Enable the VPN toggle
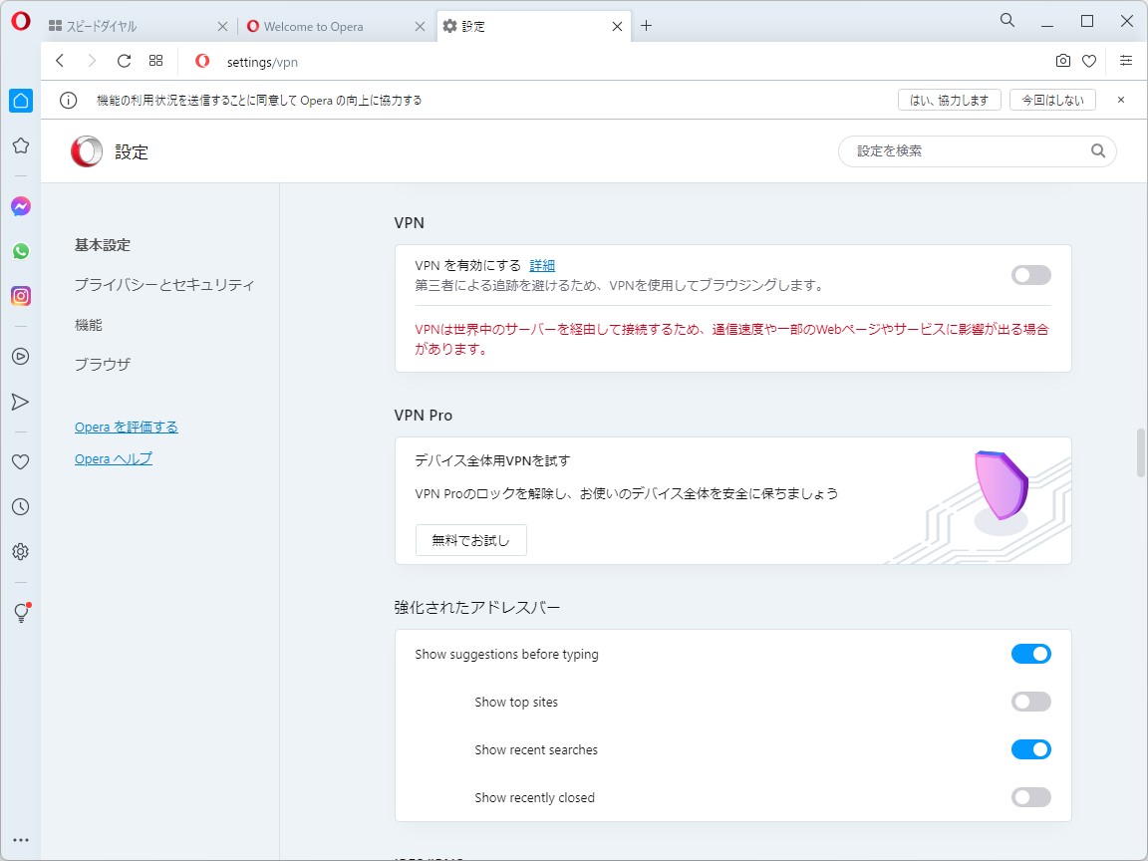 click(1030, 274)
